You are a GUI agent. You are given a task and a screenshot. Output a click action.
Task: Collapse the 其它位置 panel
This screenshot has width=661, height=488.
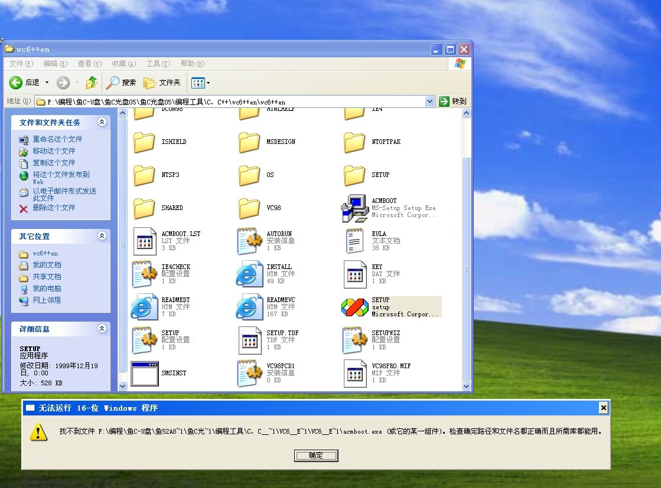click(x=102, y=236)
